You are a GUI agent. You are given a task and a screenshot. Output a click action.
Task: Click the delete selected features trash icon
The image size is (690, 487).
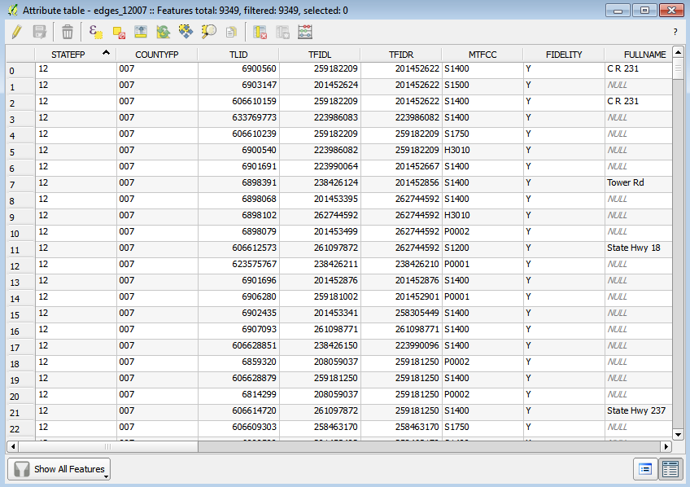click(x=68, y=32)
